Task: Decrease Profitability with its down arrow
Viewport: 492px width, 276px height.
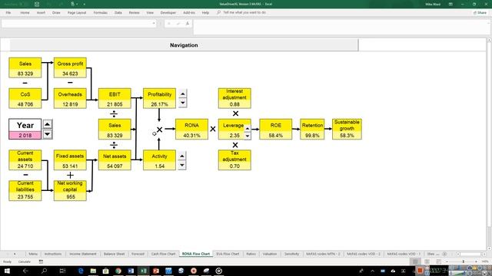Action: [183, 103]
